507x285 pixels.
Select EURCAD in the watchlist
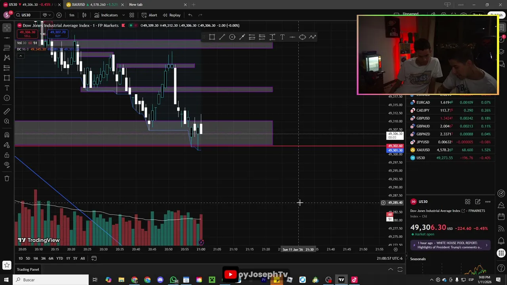pyautogui.click(x=451, y=103)
